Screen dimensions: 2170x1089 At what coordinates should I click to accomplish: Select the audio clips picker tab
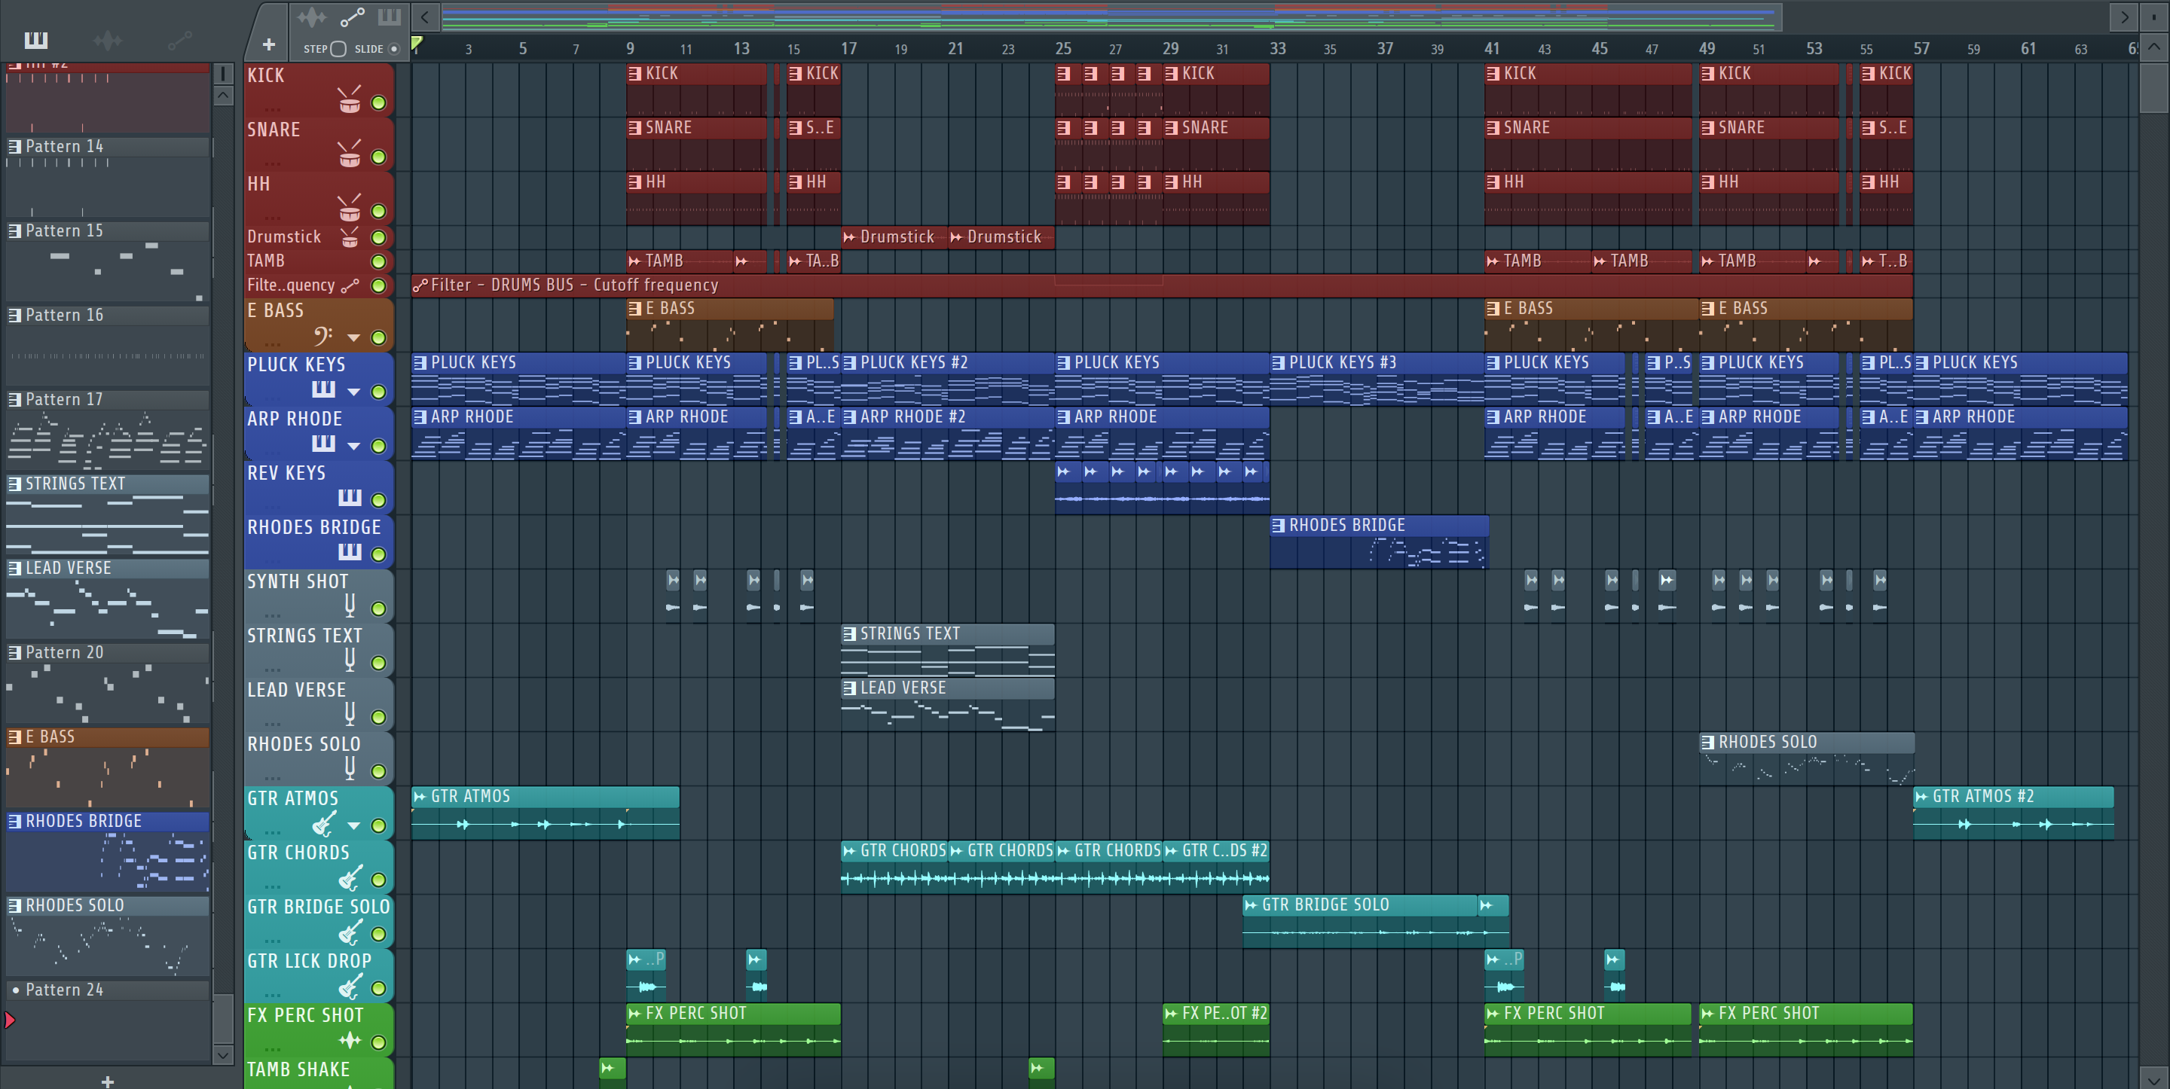(107, 40)
